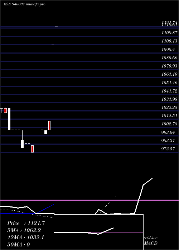Open the MACD inset chart panel
This screenshot has height=250, width=179.
coord(98,232)
